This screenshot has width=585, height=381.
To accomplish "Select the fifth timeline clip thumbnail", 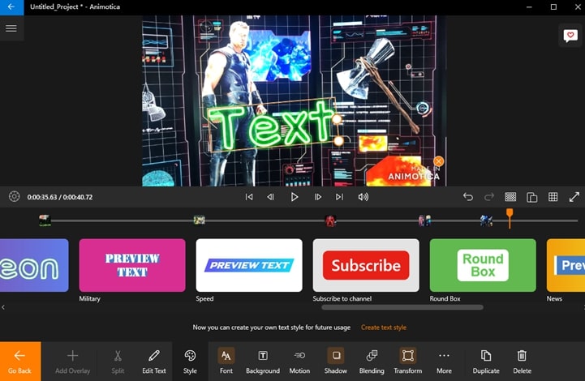I will point(486,220).
